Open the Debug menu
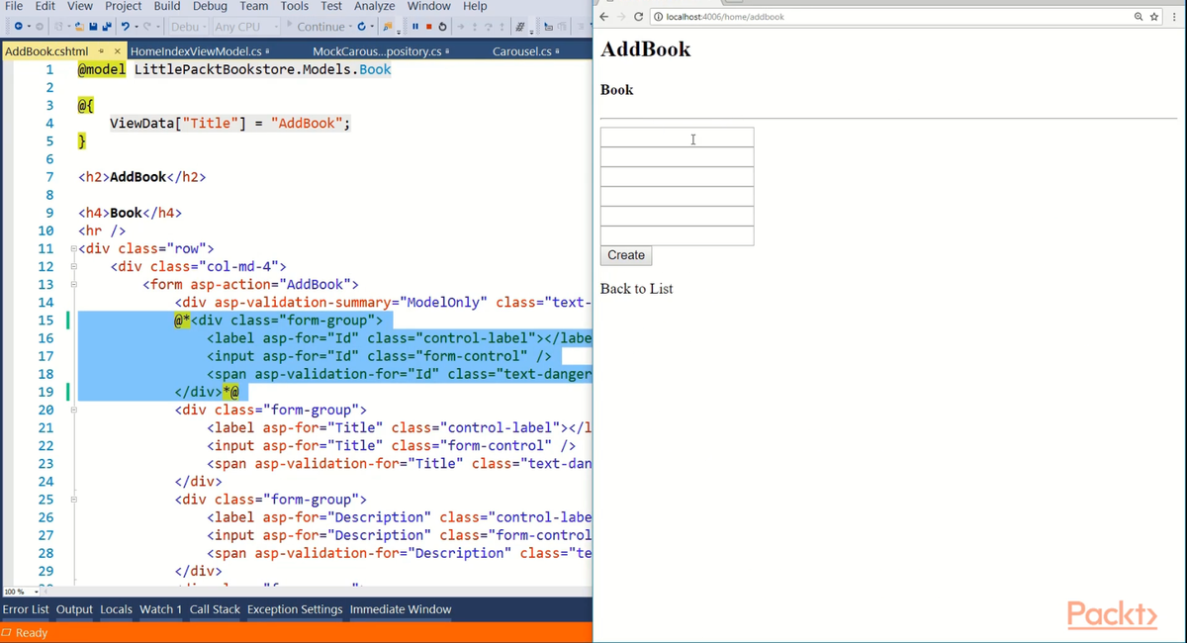1187x643 pixels. pos(210,6)
